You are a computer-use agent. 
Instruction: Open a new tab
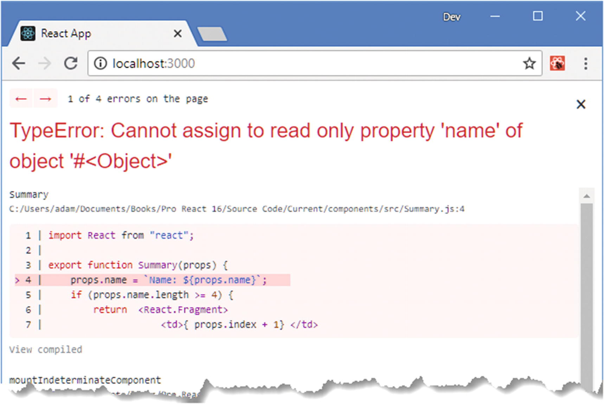[x=212, y=34]
